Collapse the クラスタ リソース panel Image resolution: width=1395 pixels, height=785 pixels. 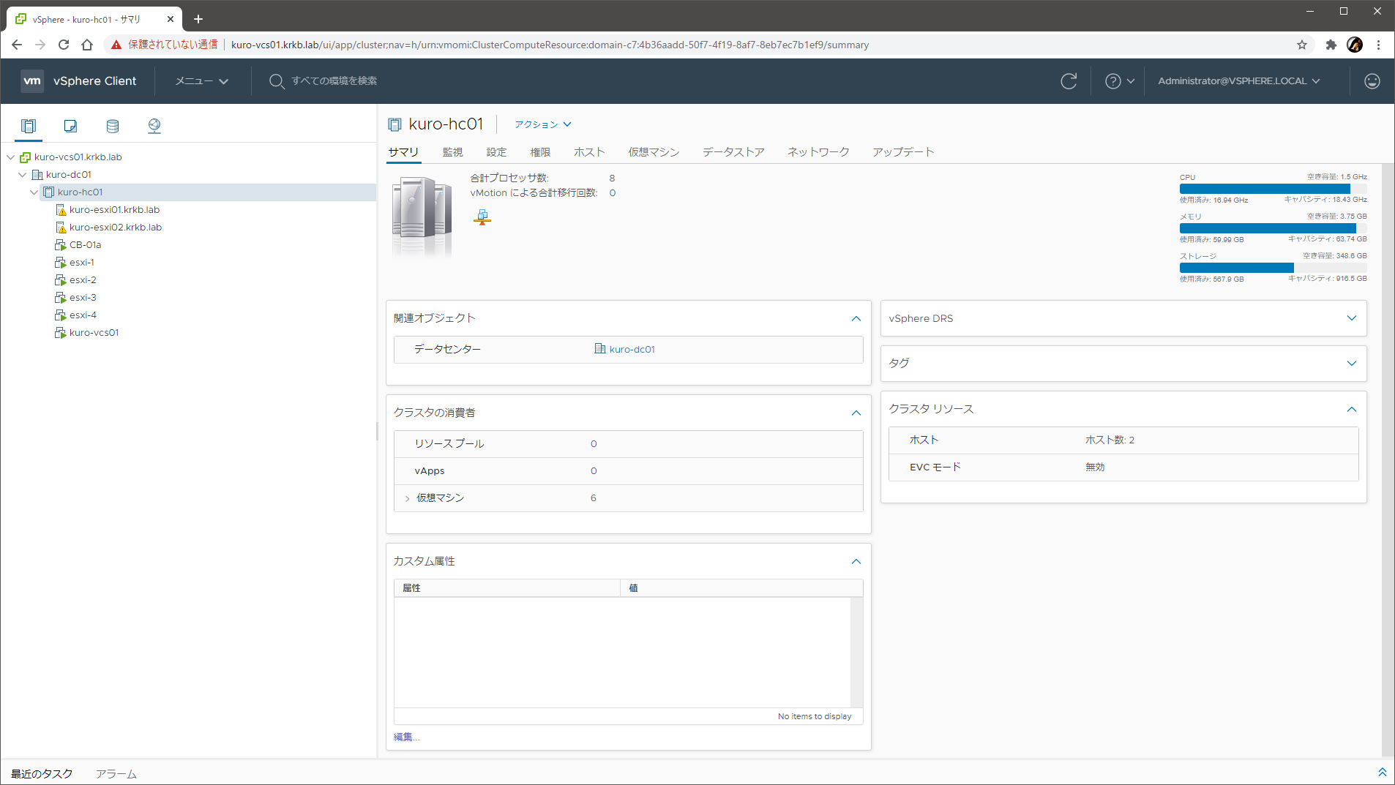coord(1351,410)
